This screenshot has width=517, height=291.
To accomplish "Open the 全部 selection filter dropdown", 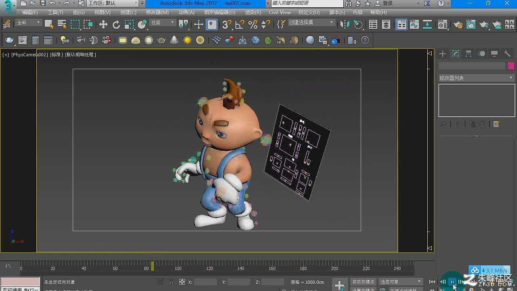I will (x=29, y=23).
